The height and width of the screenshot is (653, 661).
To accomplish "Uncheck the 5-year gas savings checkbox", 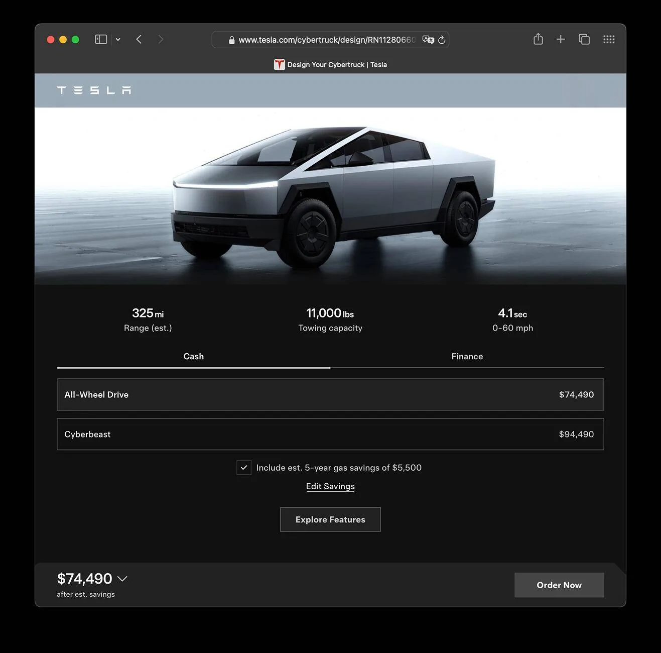I will pyautogui.click(x=244, y=467).
